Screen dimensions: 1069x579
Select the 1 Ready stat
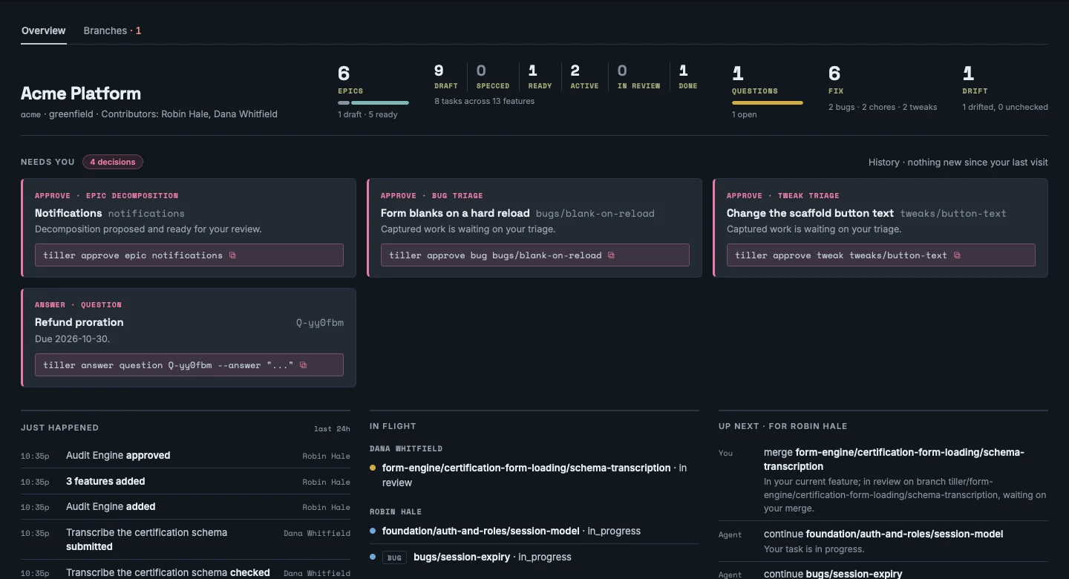pyautogui.click(x=540, y=76)
